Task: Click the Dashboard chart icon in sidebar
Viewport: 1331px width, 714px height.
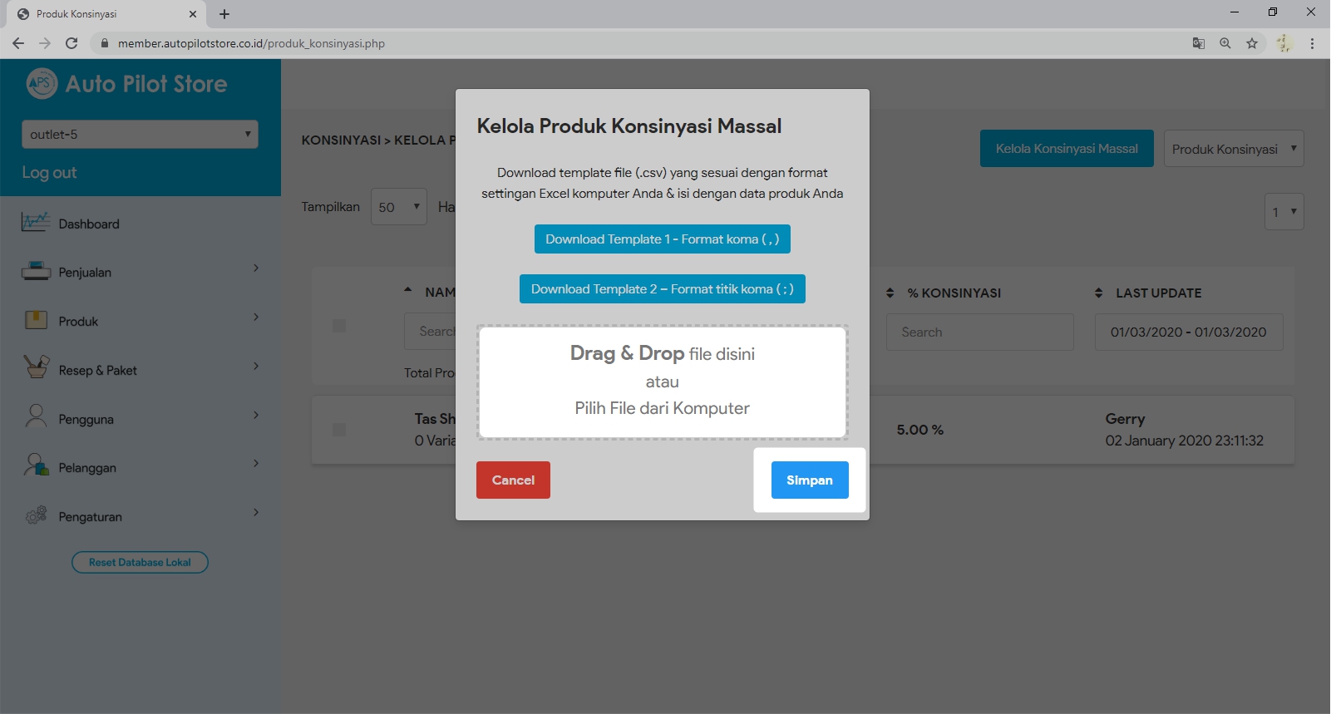Action: pos(36,223)
